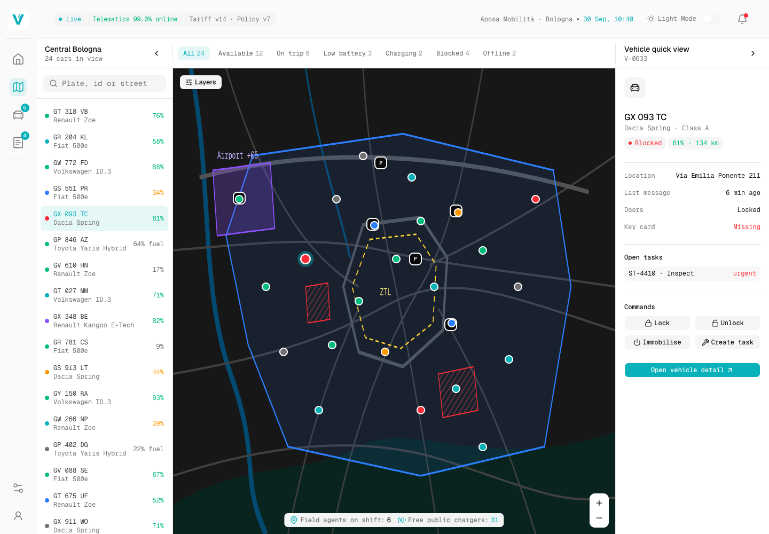Open the Tasks clipboard sidebar icon

pyautogui.click(x=18, y=142)
